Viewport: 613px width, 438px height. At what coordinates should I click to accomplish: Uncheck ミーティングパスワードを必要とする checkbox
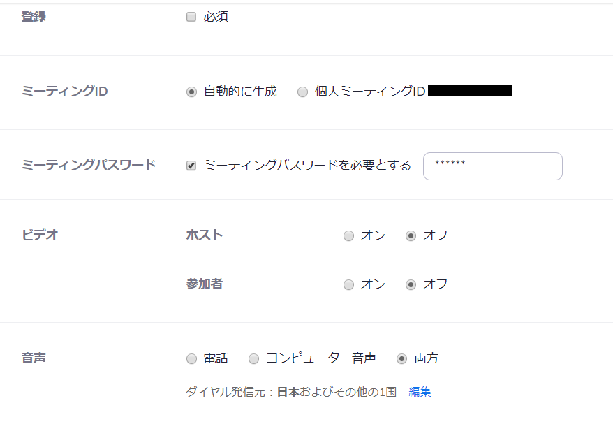click(191, 166)
